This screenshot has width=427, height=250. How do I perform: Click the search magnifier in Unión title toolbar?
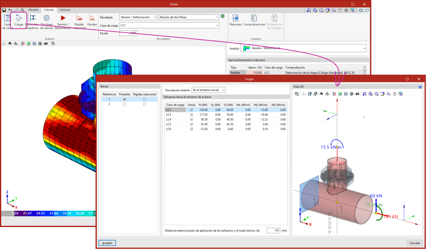[23, 10]
